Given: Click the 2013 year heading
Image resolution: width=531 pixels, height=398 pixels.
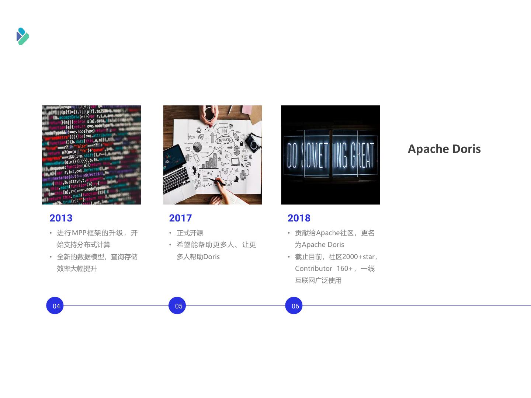Looking at the screenshot, I should click(x=61, y=218).
